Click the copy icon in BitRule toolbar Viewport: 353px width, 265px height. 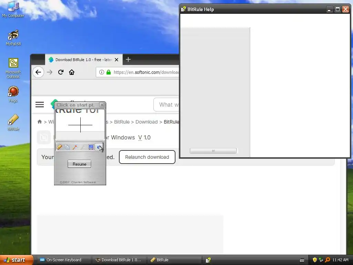click(x=67, y=147)
